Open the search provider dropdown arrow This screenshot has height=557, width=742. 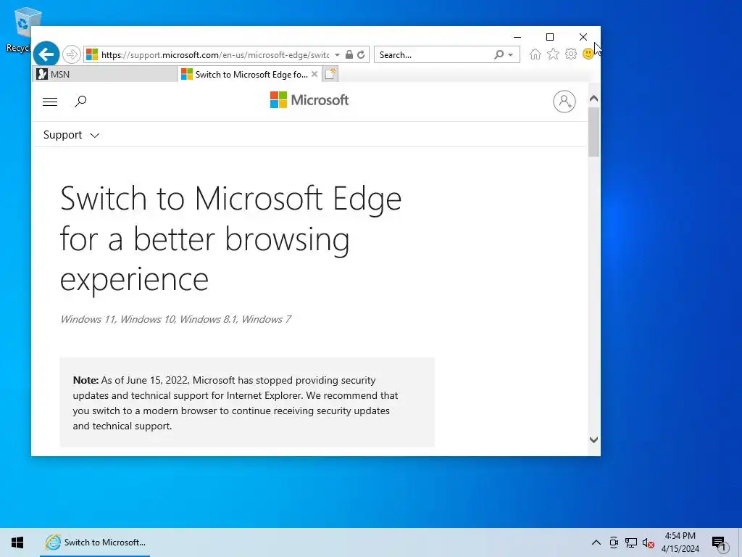click(x=511, y=55)
